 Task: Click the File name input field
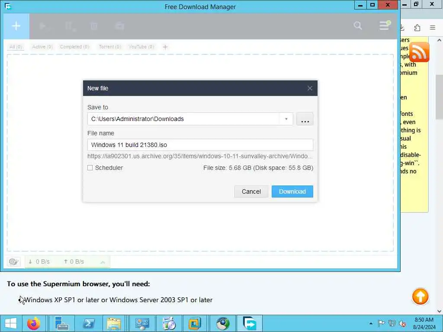click(x=200, y=145)
